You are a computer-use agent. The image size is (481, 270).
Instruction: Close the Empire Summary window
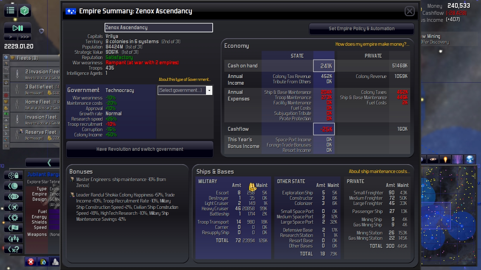coord(410,11)
